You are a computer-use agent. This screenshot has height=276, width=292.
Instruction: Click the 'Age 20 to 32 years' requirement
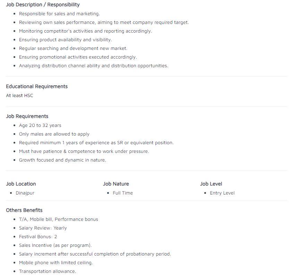click(x=40, y=125)
